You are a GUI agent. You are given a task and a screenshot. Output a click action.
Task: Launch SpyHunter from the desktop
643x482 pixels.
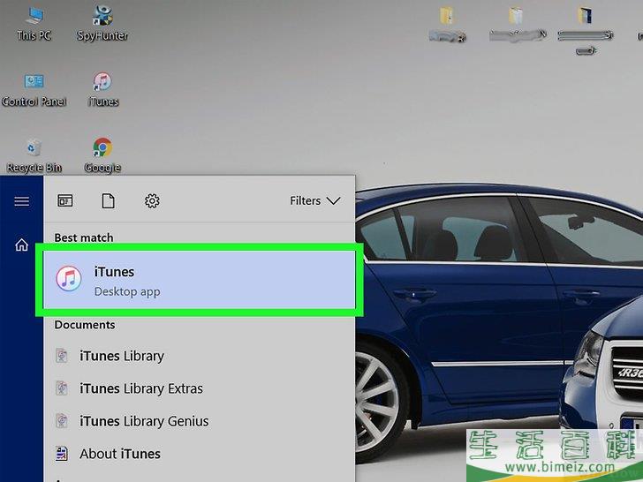click(102, 23)
